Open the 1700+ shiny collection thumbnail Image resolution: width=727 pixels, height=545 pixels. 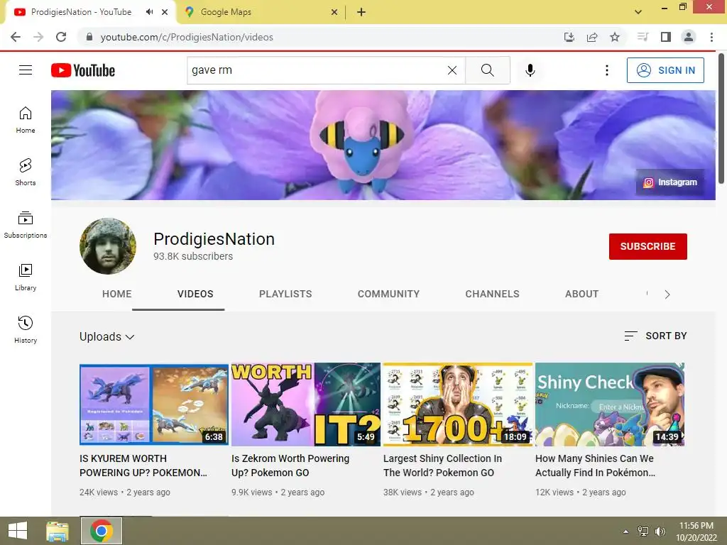[x=458, y=404]
